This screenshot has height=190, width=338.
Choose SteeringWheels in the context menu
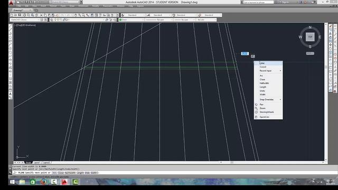pyautogui.click(x=268, y=112)
